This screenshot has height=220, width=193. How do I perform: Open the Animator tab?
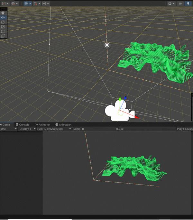click(42, 125)
